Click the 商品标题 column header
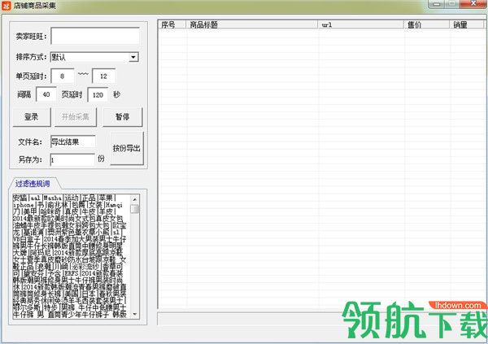Image resolution: width=488 pixels, height=344 pixels. click(x=252, y=24)
